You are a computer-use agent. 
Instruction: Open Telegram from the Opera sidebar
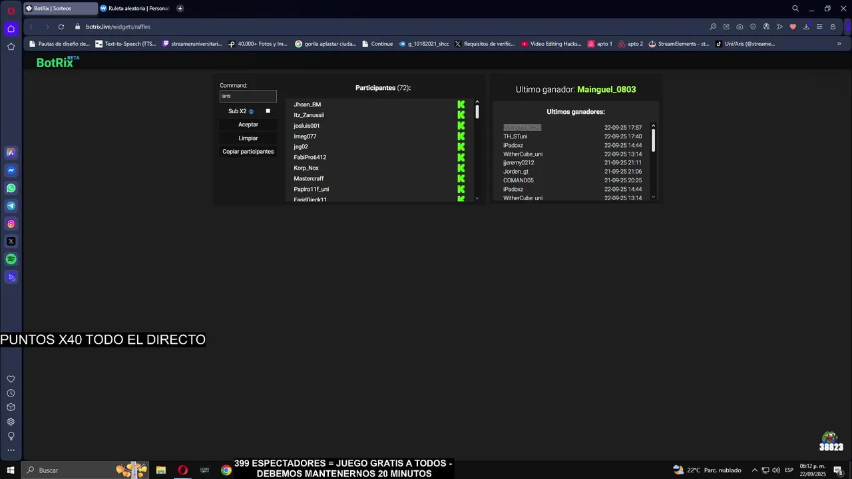[x=11, y=206]
